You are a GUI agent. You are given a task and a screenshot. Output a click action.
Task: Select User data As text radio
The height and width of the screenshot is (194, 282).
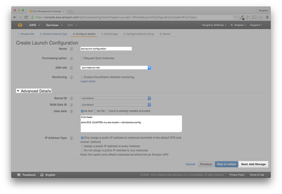(82, 111)
